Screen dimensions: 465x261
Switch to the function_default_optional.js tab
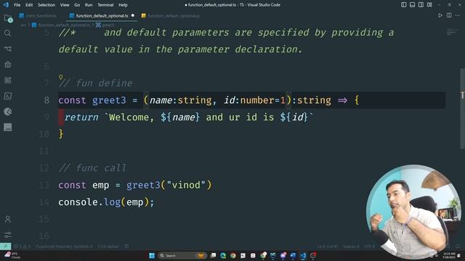pos(171,16)
